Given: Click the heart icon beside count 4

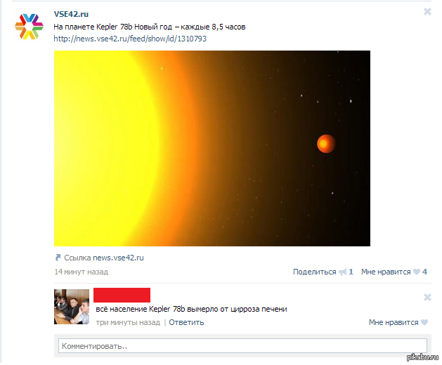Looking at the screenshot, I should click(417, 272).
